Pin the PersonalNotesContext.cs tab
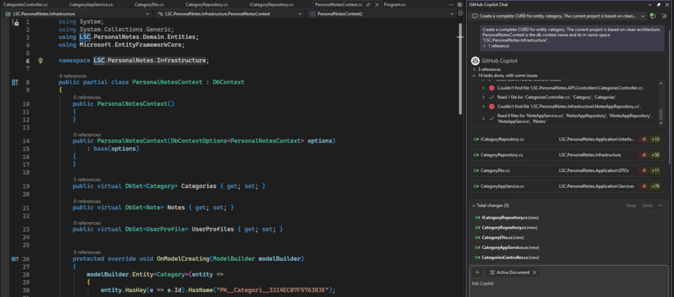The image size is (674, 297). [x=369, y=5]
